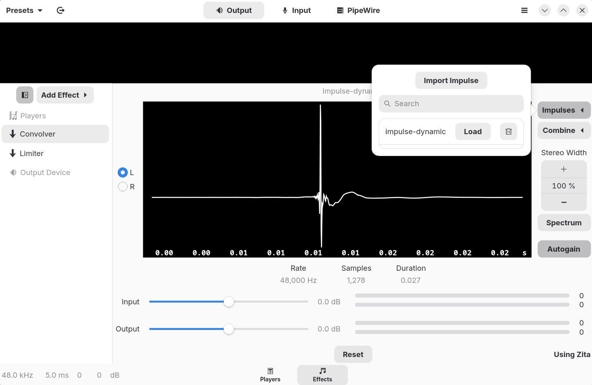Expand the Combine popover
This screenshot has width=592, height=385.
[x=564, y=130]
